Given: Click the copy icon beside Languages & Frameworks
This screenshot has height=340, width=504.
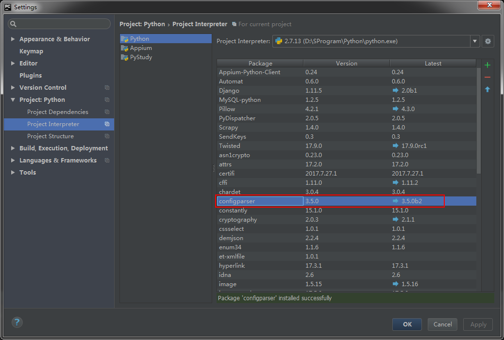Looking at the screenshot, I should (107, 160).
